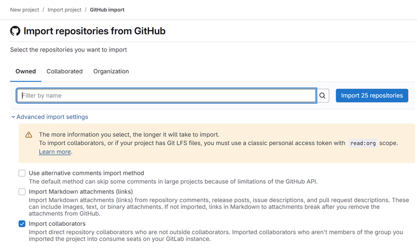Click the warning triangle icon in the alert
Image resolution: width=417 pixels, height=251 pixels.
tap(29, 134)
